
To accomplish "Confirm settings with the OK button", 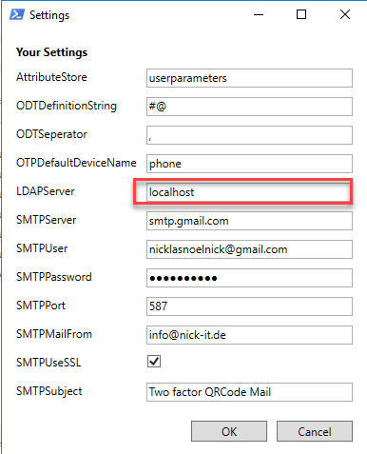I will pyautogui.click(x=229, y=431).
